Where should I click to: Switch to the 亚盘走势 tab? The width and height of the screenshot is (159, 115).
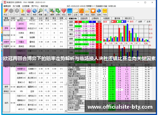84,18
